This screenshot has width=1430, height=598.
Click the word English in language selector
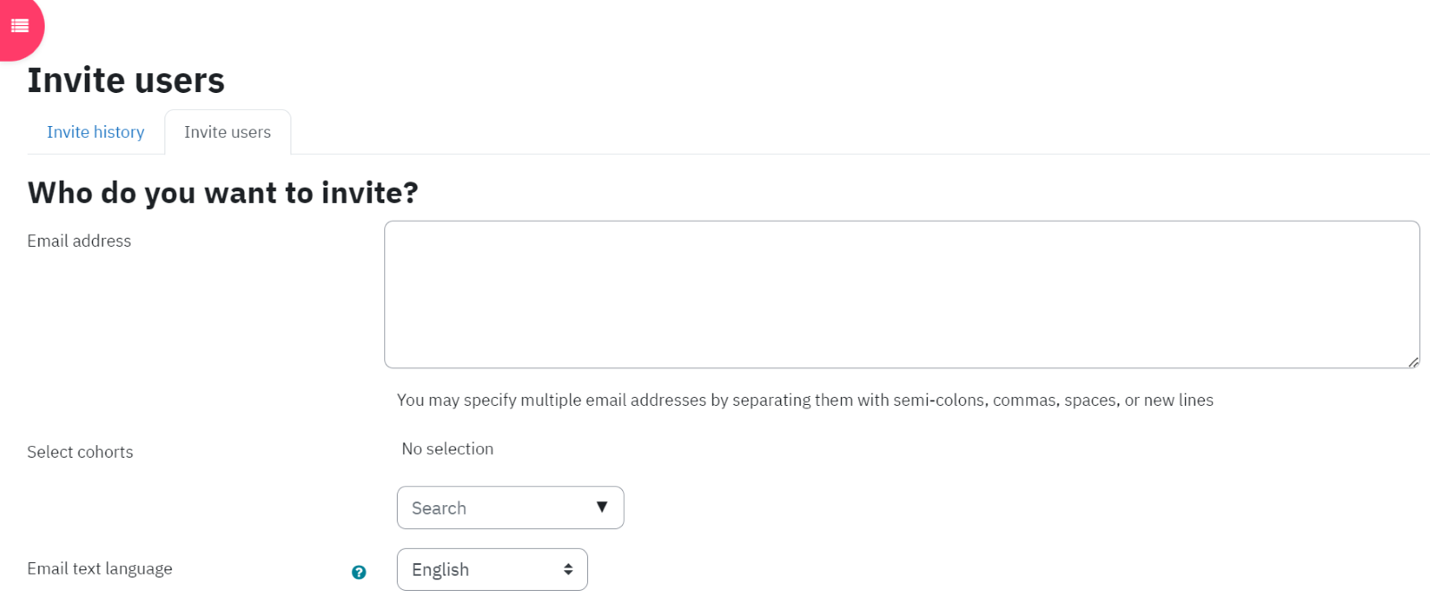pyautogui.click(x=440, y=570)
